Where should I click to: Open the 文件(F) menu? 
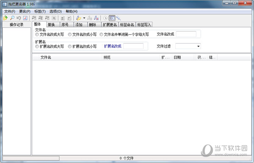pos(10,11)
